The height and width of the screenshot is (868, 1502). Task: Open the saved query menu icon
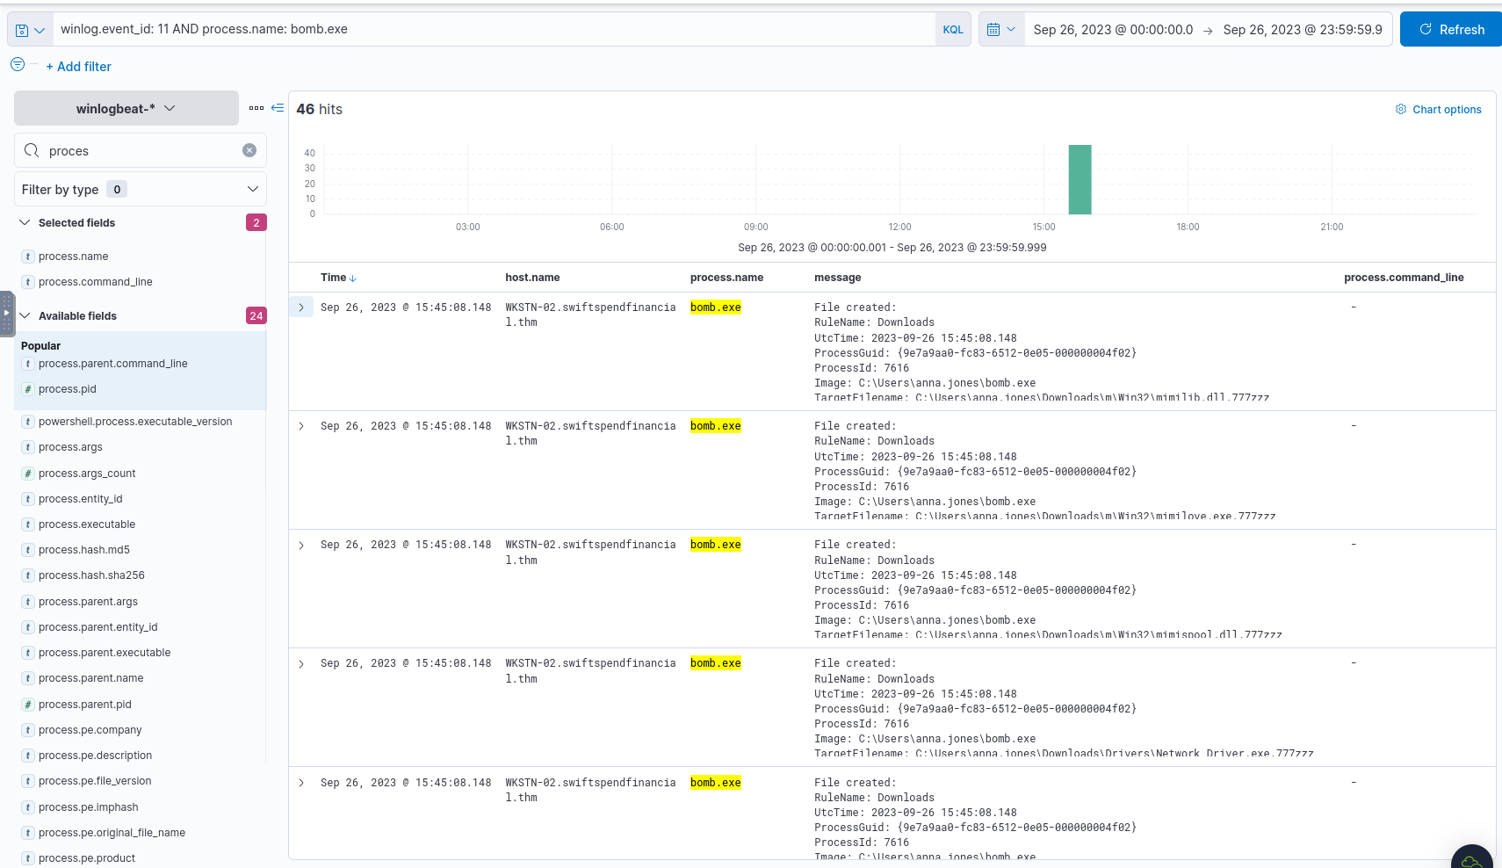[x=29, y=30]
